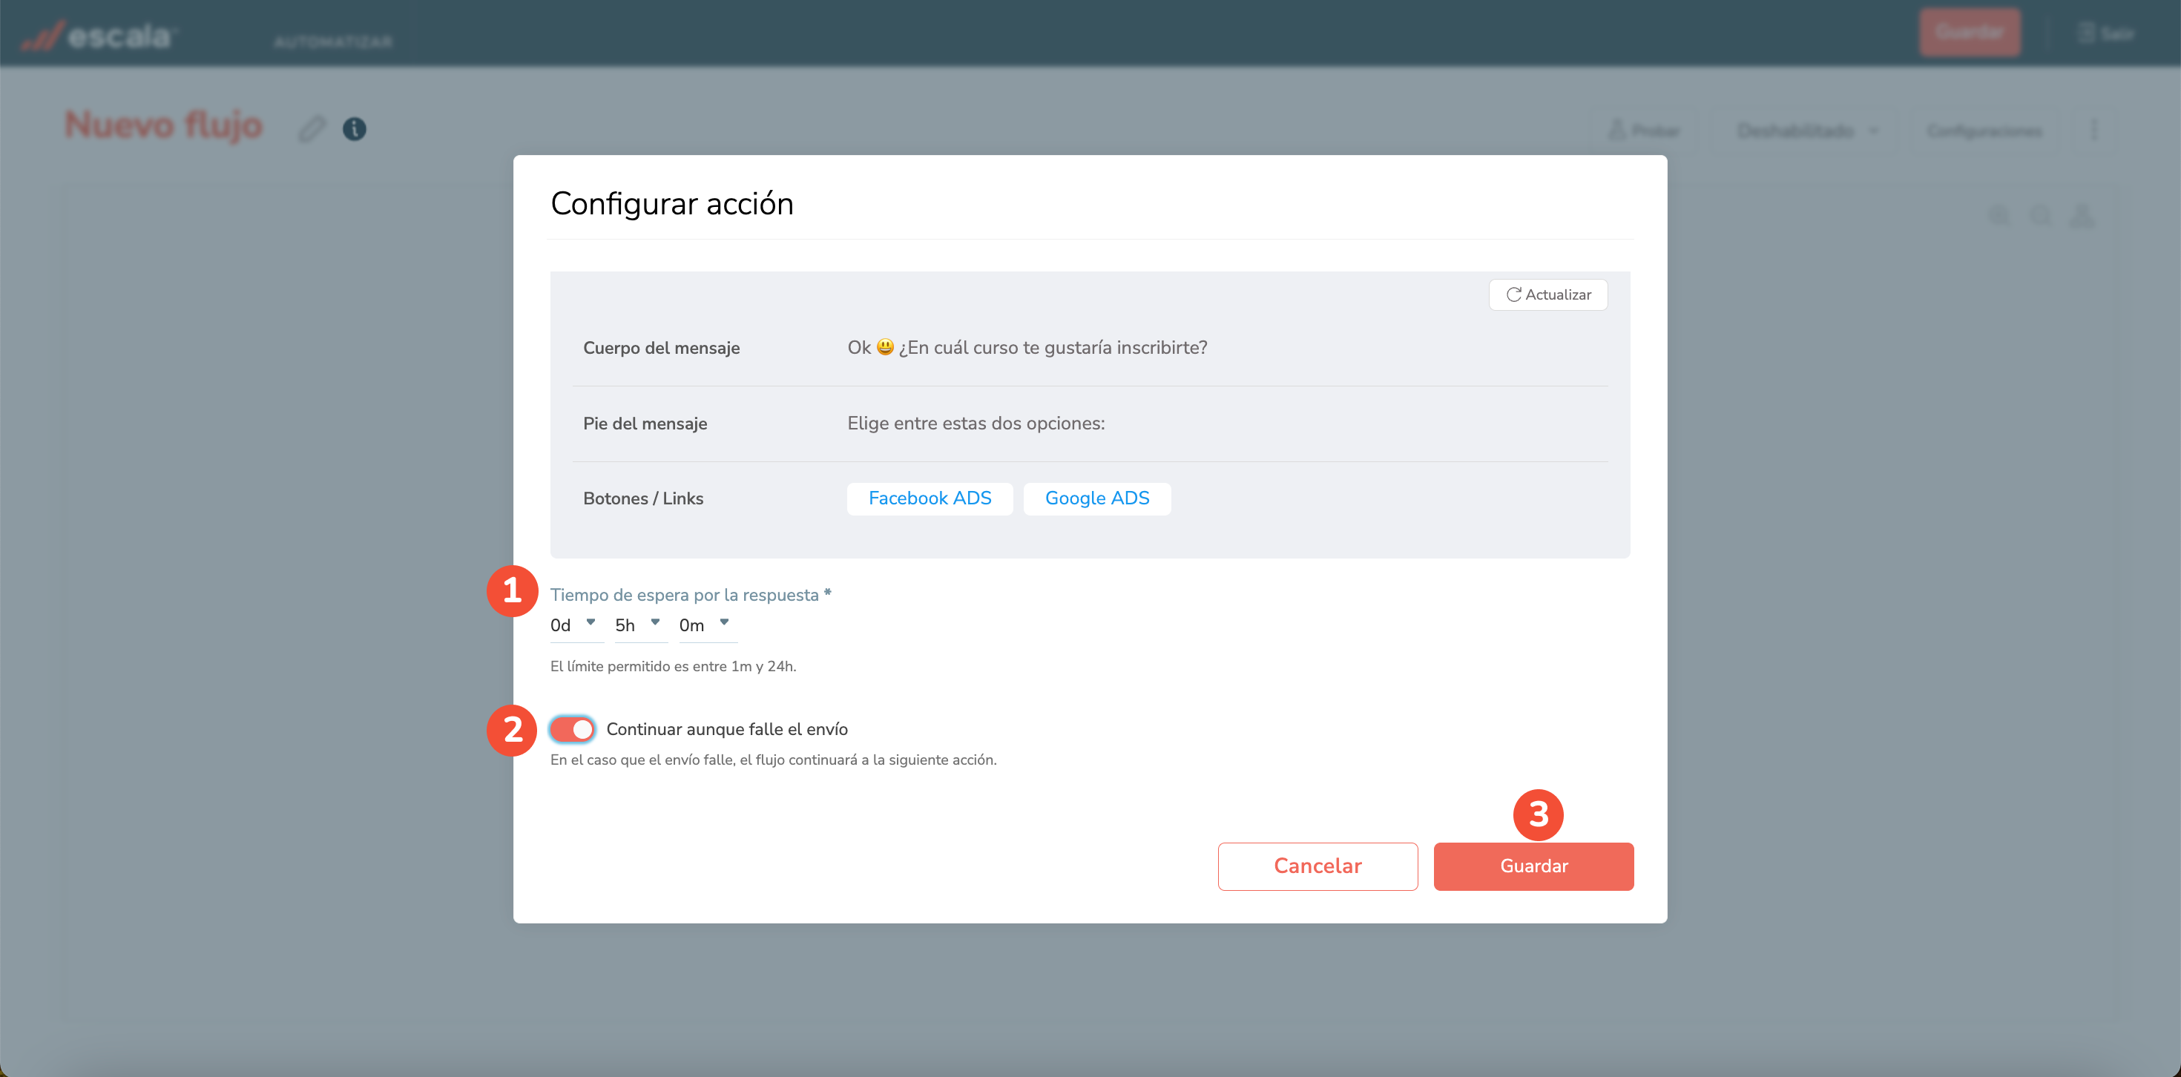Click the message text about curso
The height and width of the screenshot is (1077, 2181).
[1027, 348]
